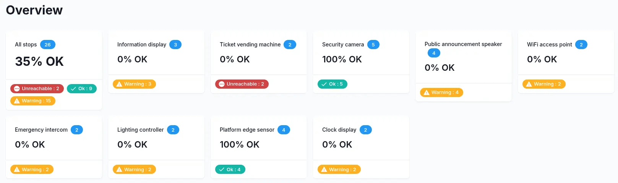Click Ticket vending machine Unreachable : 2 badge

(242, 84)
